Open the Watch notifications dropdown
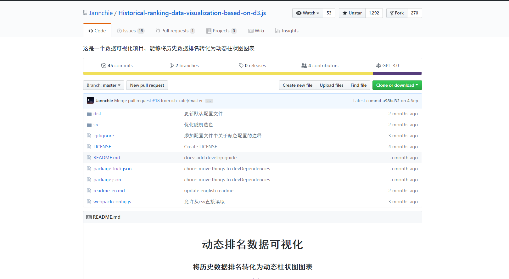Viewport: 509px width, 279px height. [308, 13]
